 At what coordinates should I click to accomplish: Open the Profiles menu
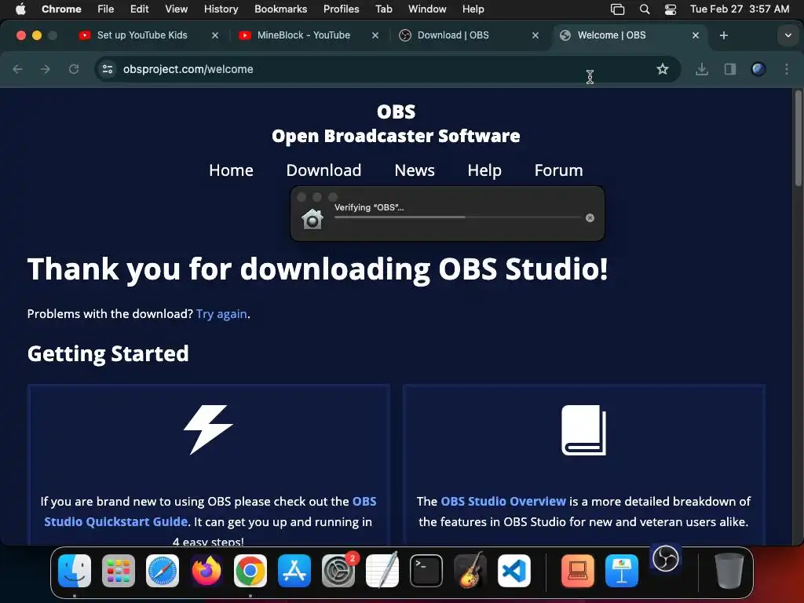click(x=341, y=9)
